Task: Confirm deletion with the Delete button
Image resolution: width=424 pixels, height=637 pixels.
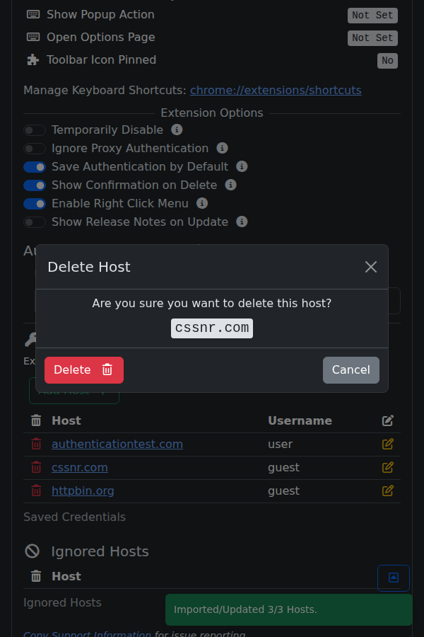Action: tap(83, 369)
